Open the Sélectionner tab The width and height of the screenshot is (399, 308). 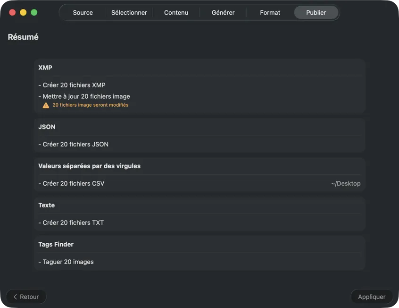pos(129,13)
